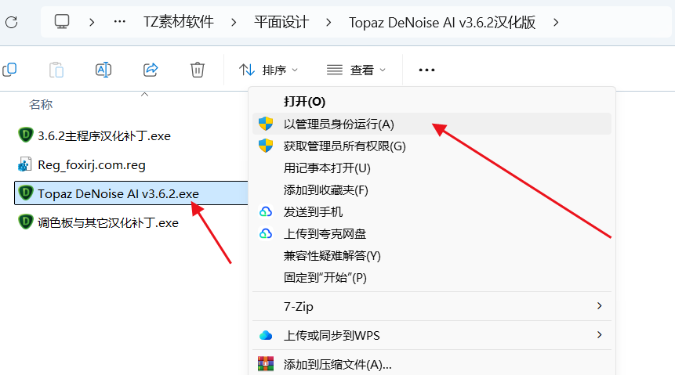Sort by the 名称 column header
The width and height of the screenshot is (675, 375).
tap(41, 104)
